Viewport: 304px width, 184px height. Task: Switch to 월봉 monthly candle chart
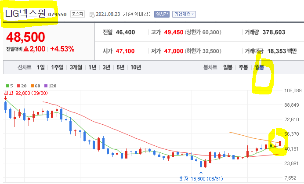(x=259, y=67)
